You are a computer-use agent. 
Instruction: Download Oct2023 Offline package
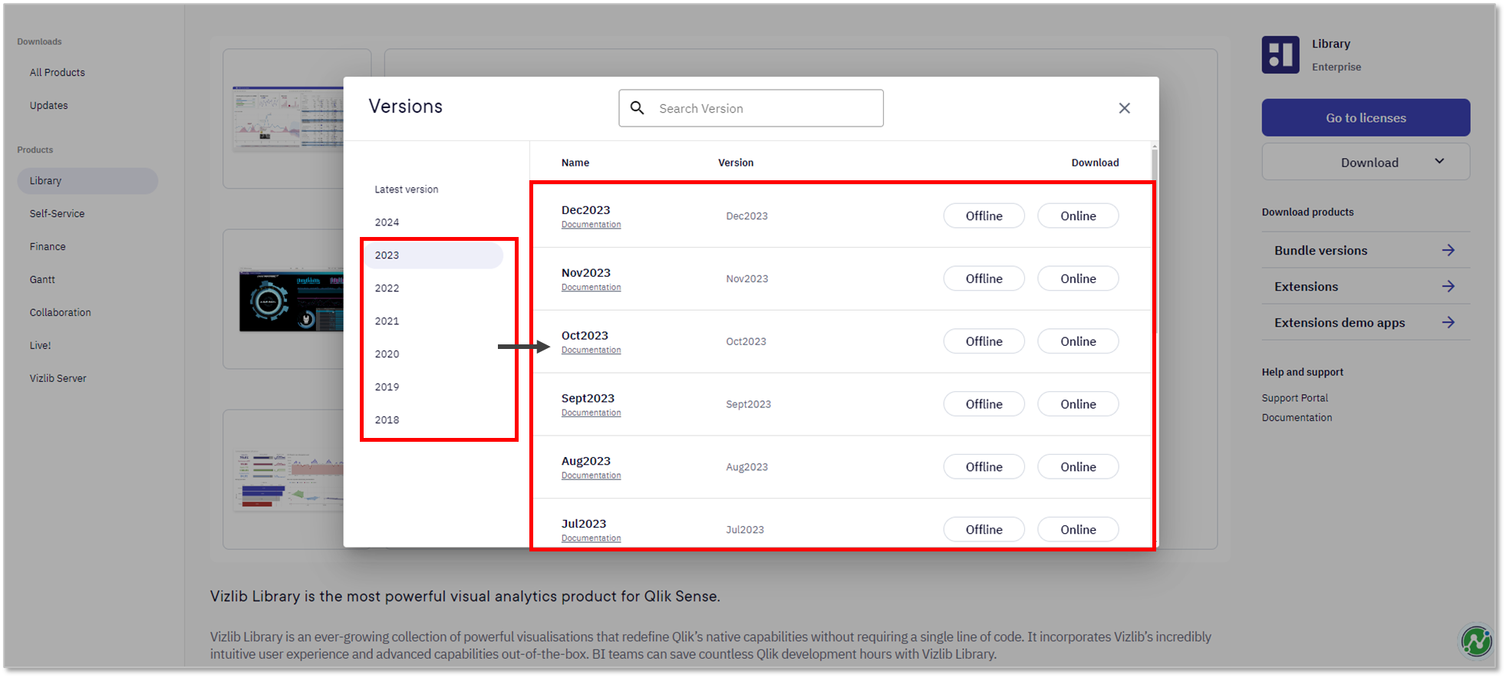pos(984,341)
